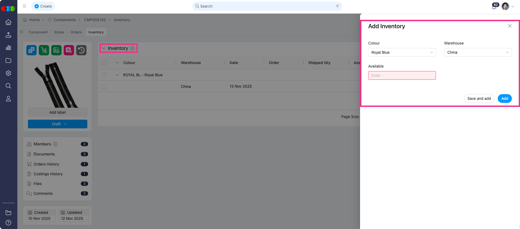Add a member using plus icon
520x229 pixels.
[x=56, y=144]
